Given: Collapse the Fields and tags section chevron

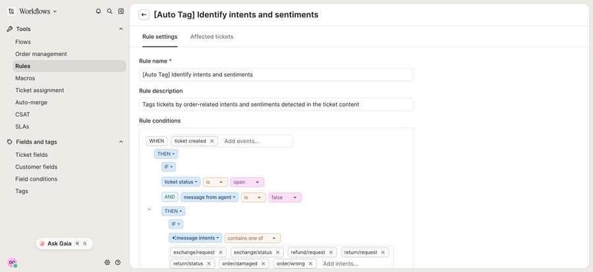Looking at the screenshot, I should click(121, 142).
